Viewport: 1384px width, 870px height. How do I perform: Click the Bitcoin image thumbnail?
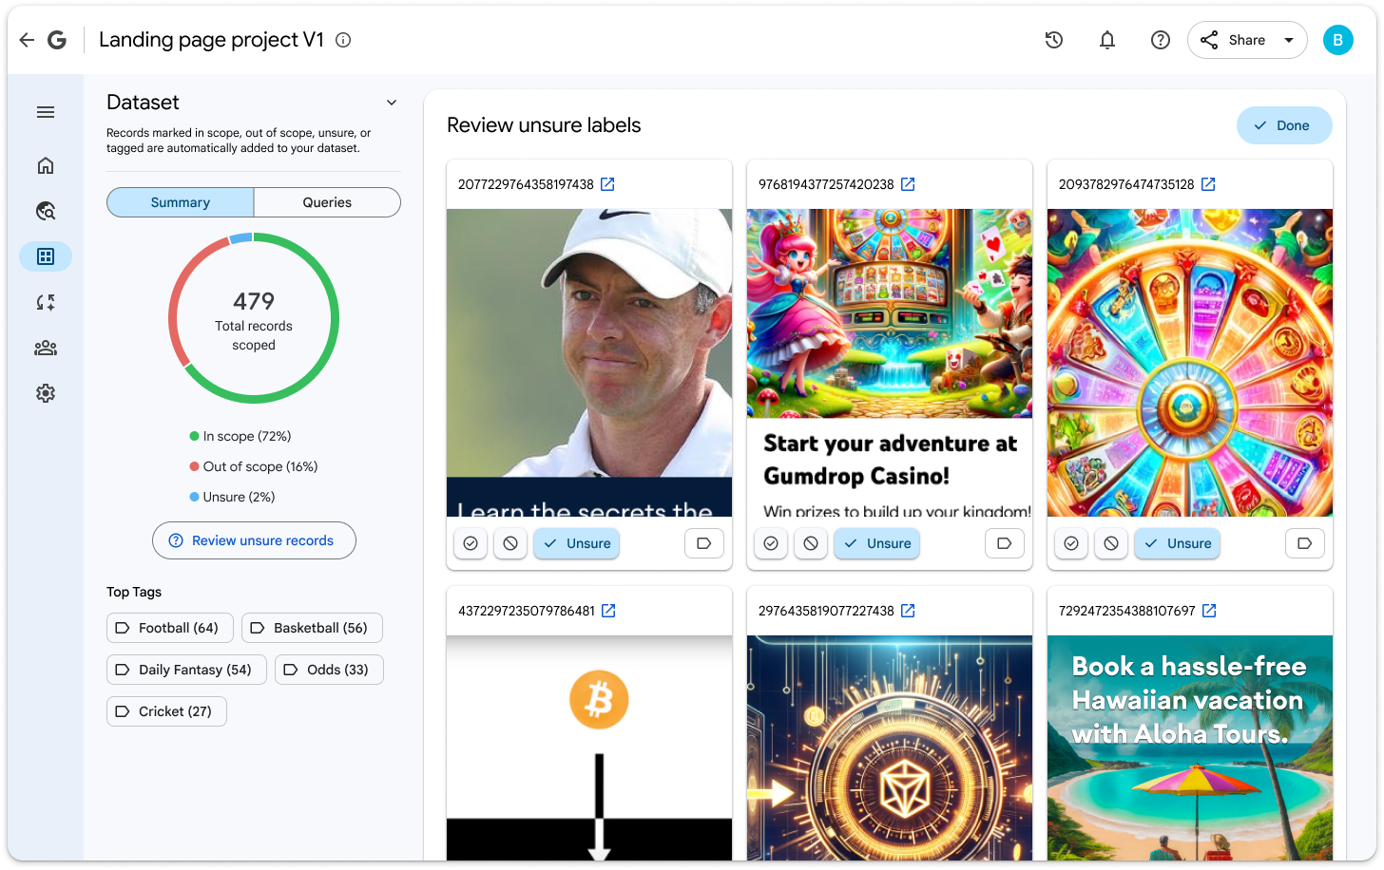[589, 747]
